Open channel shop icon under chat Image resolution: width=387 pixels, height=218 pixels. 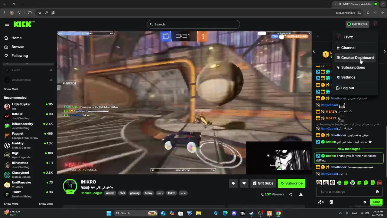pyautogui.click(x=331, y=202)
